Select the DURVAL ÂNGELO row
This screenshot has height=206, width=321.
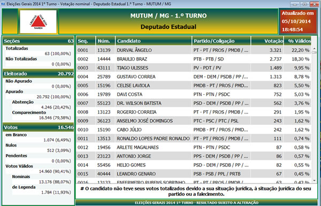click(x=194, y=50)
